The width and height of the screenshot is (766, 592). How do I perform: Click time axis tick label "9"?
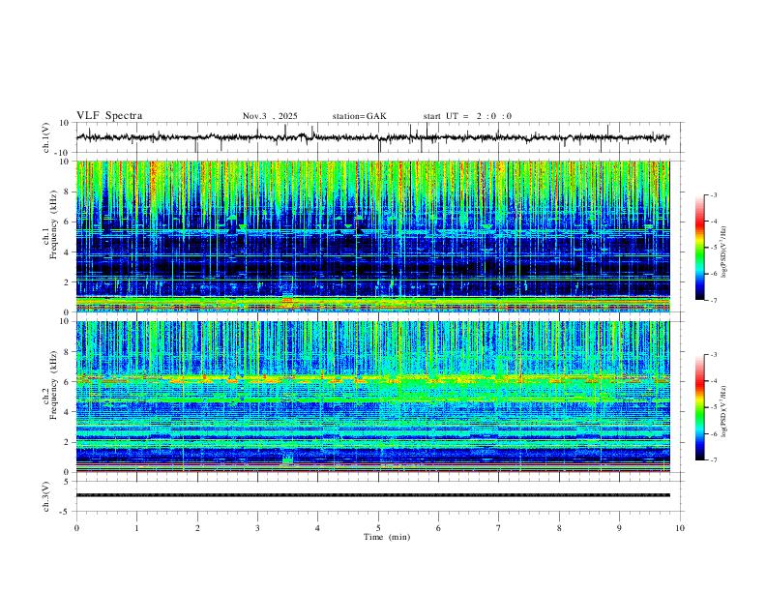point(619,528)
